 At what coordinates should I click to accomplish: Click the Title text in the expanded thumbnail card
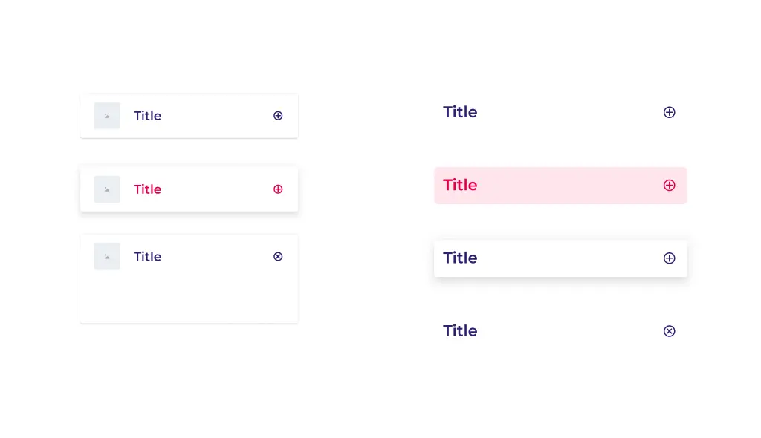147,257
